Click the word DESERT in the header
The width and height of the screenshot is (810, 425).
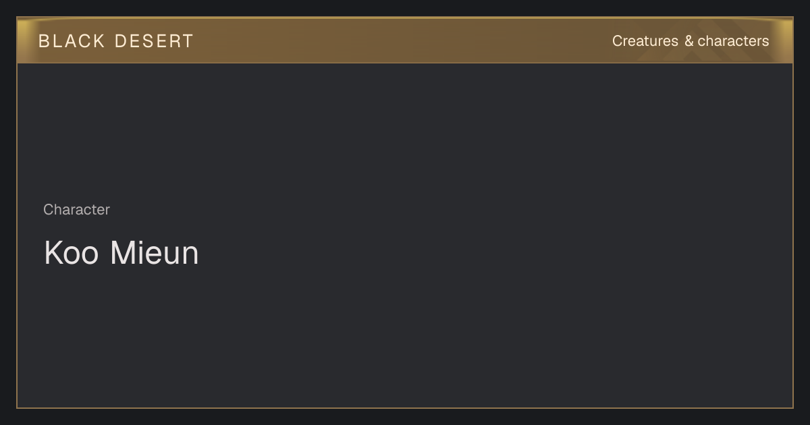(x=155, y=41)
